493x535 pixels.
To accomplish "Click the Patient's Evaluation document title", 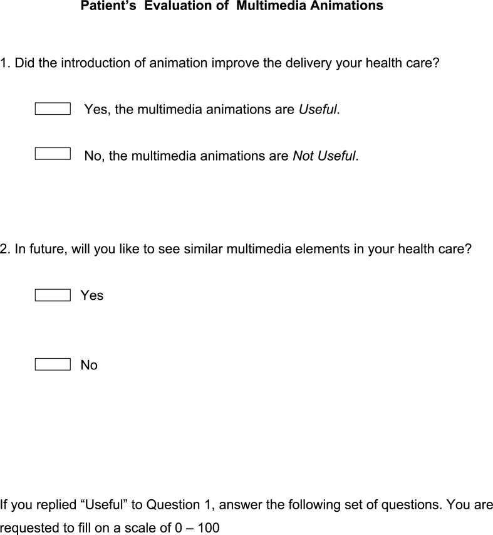I will click(232, 8).
